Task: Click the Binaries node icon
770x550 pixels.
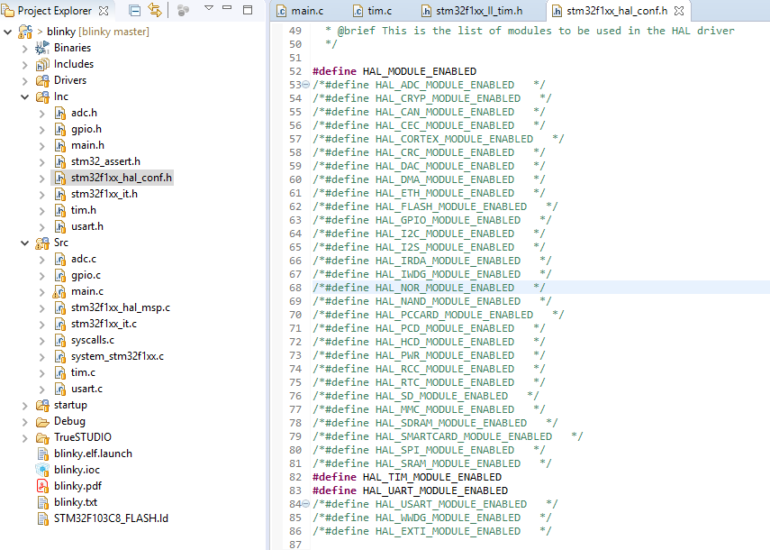Action: 42,48
